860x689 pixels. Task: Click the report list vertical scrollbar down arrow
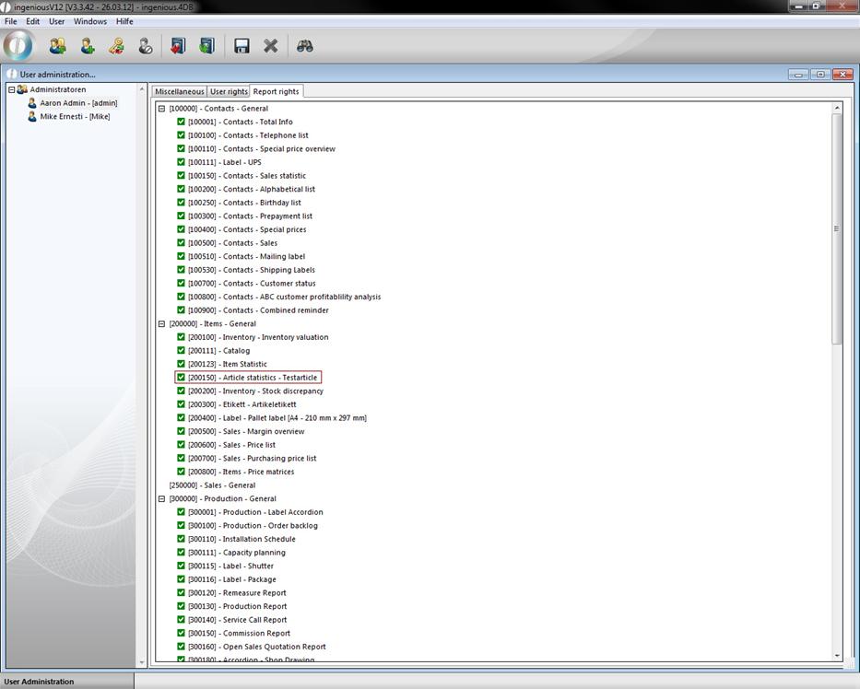tap(837, 655)
